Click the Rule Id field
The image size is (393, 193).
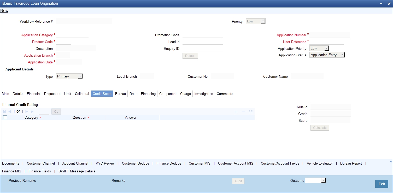click(331, 107)
